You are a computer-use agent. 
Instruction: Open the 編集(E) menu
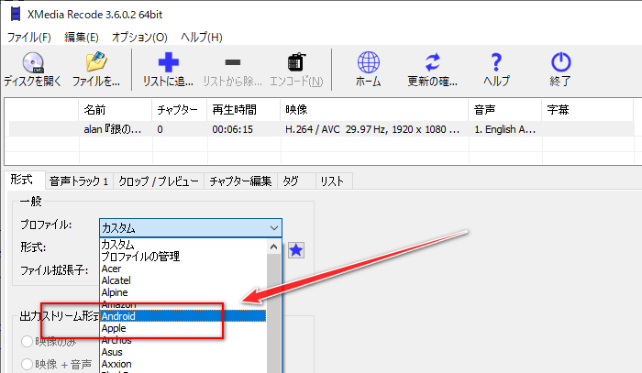82,38
